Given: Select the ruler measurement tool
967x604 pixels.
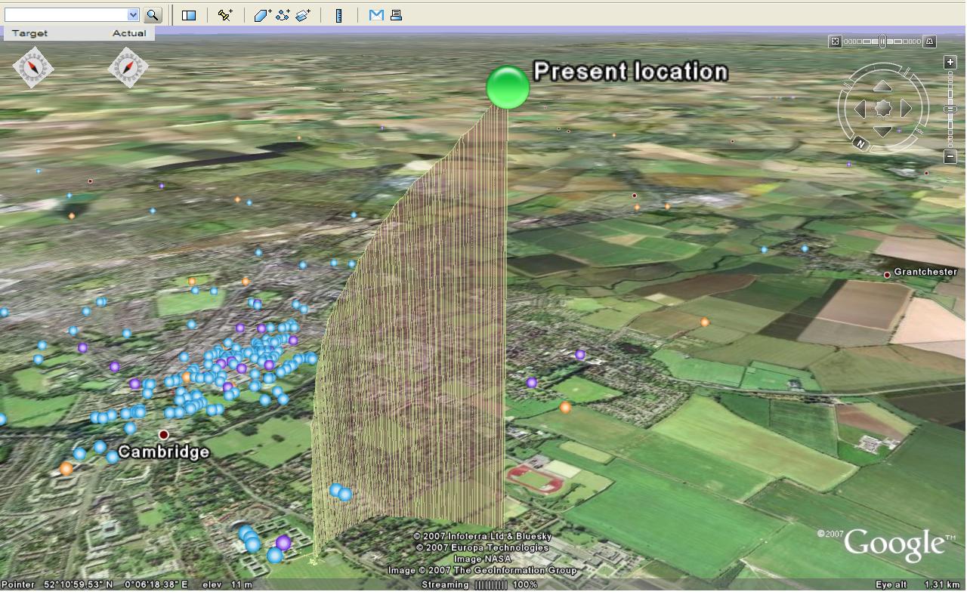Looking at the screenshot, I should (x=339, y=14).
